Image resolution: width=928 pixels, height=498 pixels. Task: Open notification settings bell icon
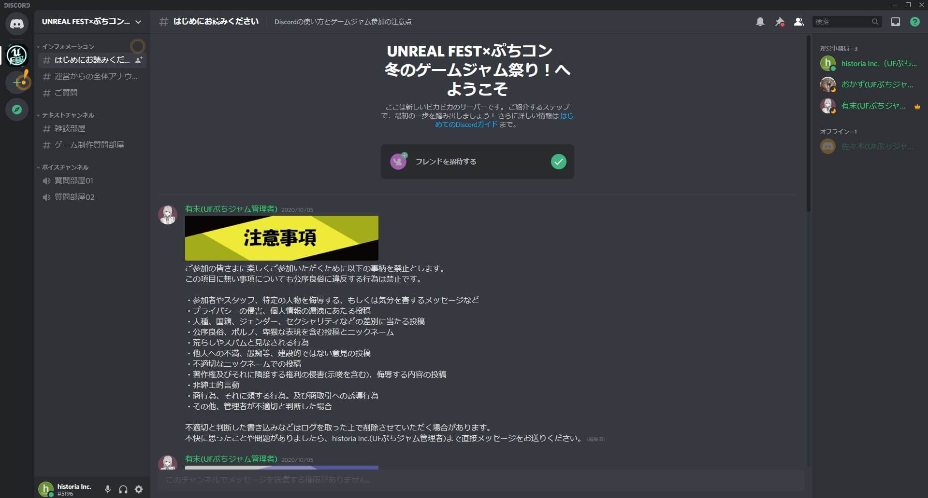(760, 22)
